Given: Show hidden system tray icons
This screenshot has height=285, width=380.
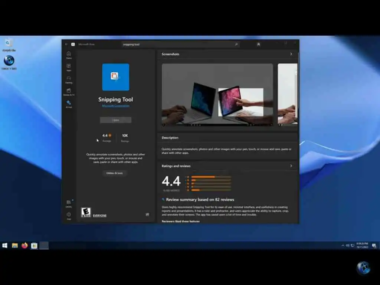Looking at the screenshot, I should coord(343,246).
